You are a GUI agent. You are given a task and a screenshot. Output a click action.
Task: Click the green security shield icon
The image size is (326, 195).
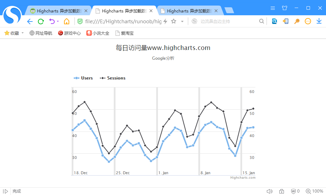tap(80, 22)
